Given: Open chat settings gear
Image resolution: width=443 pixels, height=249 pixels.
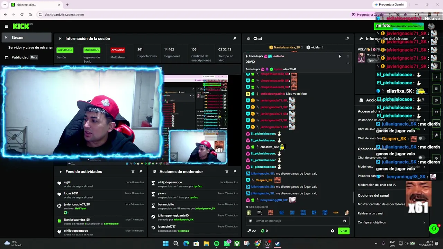Looking at the screenshot, I should pyautogui.click(x=333, y=231).
